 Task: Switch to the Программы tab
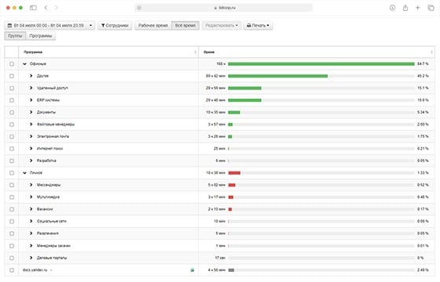click(x=41, y=36)
